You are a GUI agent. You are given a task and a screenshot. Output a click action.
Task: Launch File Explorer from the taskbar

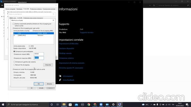pos(64,104)
